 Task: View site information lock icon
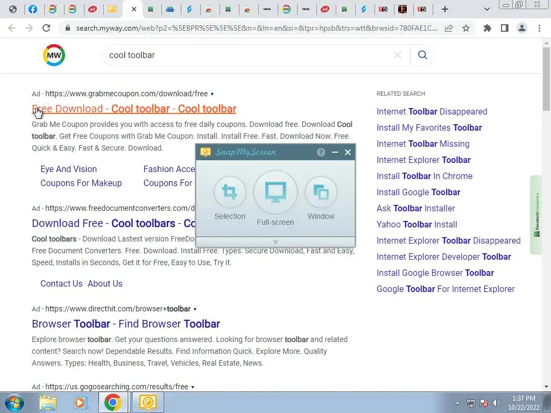68,28
